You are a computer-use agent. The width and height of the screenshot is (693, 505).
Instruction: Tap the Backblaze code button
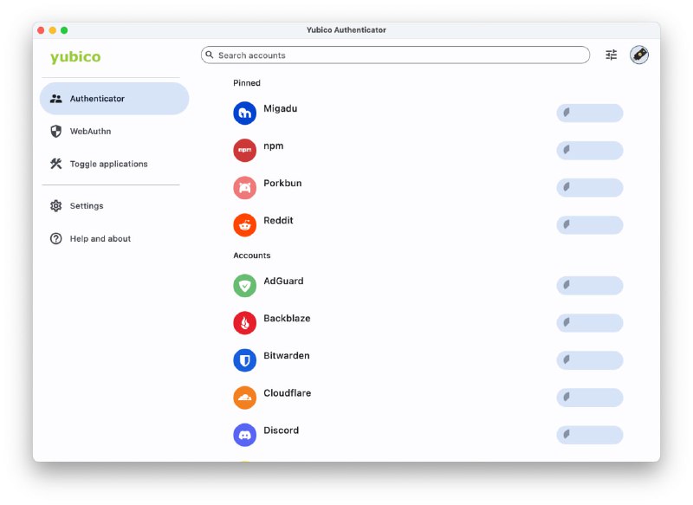point(590,323)
